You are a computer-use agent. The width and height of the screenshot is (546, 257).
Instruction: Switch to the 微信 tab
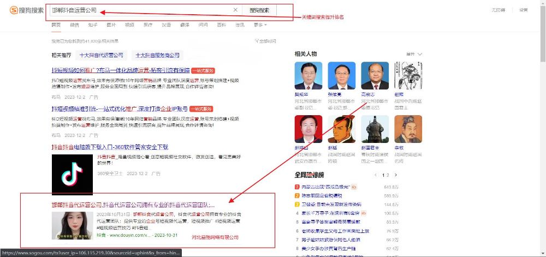coord(74,25)
